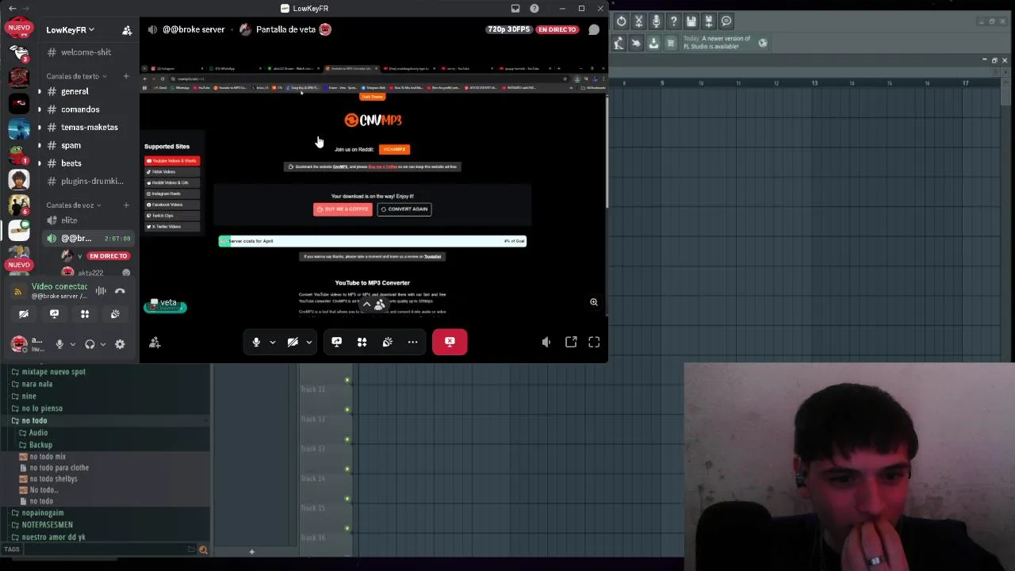Image resolution: width=1015 pixels, height=571 pixels.
Task: Deafen using headphones icon in user panel
Action: pos(90,344)
